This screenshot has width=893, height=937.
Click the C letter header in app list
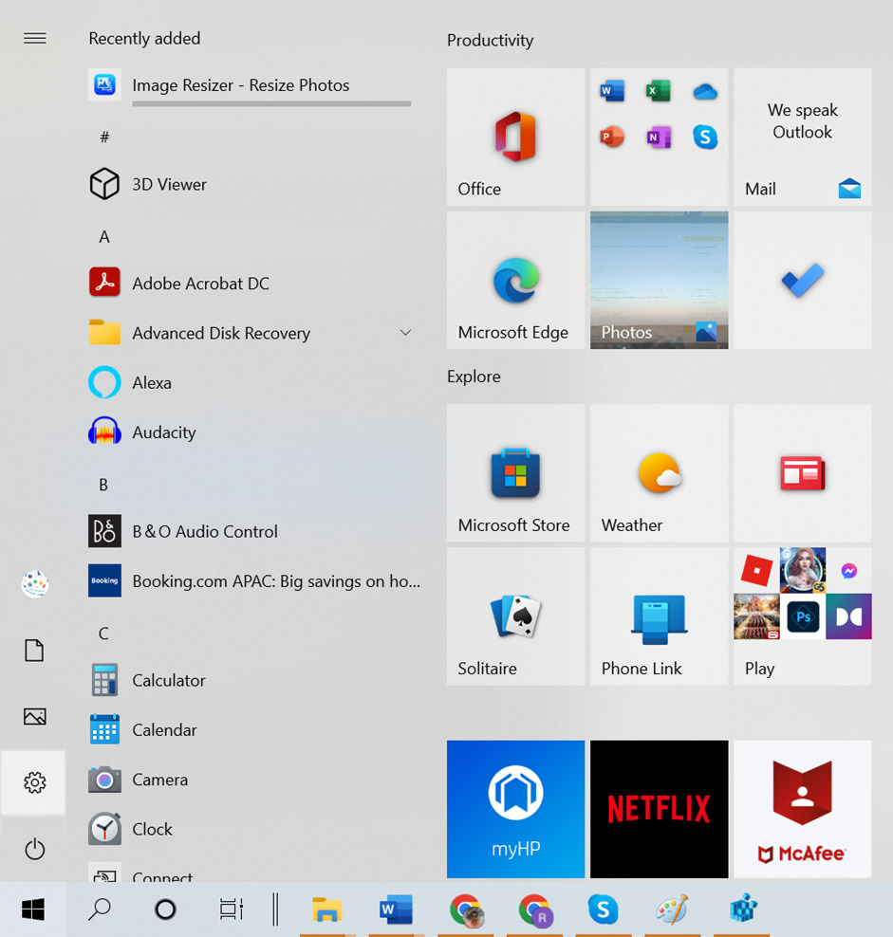pos(103,634)
